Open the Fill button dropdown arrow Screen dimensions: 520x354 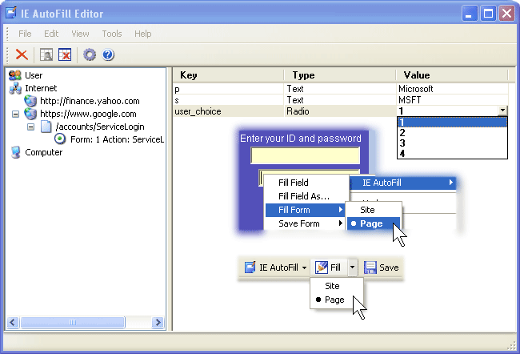(x=352, y=268)
